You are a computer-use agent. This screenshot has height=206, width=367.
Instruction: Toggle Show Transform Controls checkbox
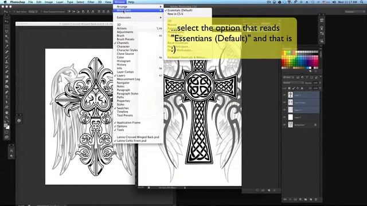pyautogui.click(x=42, y=11)
